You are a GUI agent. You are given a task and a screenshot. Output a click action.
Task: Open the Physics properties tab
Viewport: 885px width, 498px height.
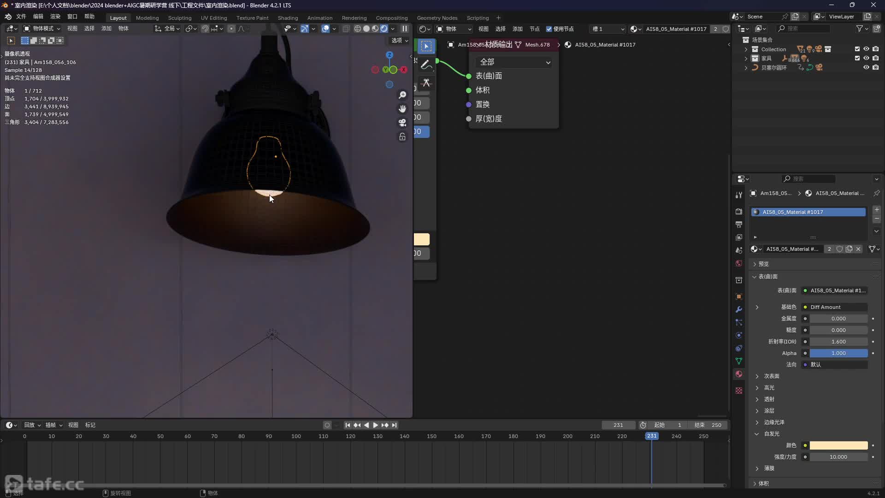coord(739,335)
